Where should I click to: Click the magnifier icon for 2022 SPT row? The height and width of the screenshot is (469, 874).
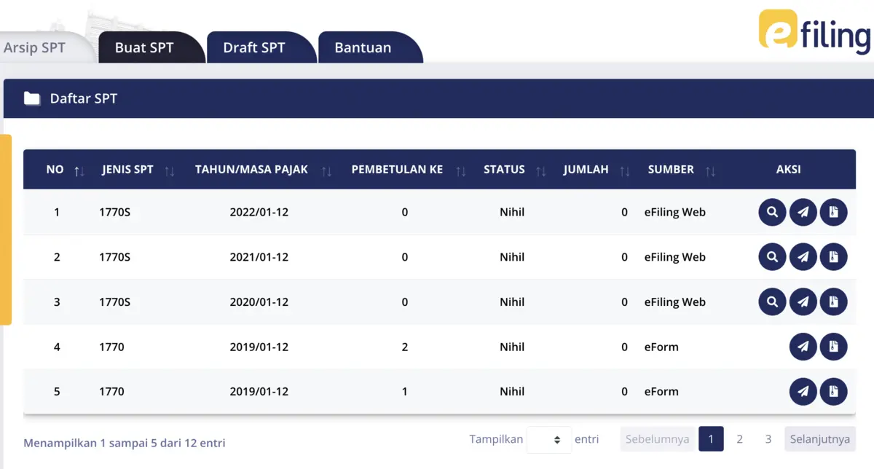772,213
